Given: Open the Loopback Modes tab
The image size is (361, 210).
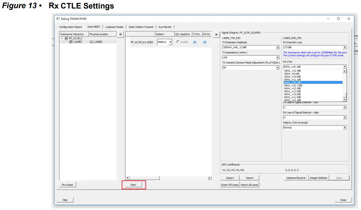Looking at the screenshot, I should coord(114,27).
